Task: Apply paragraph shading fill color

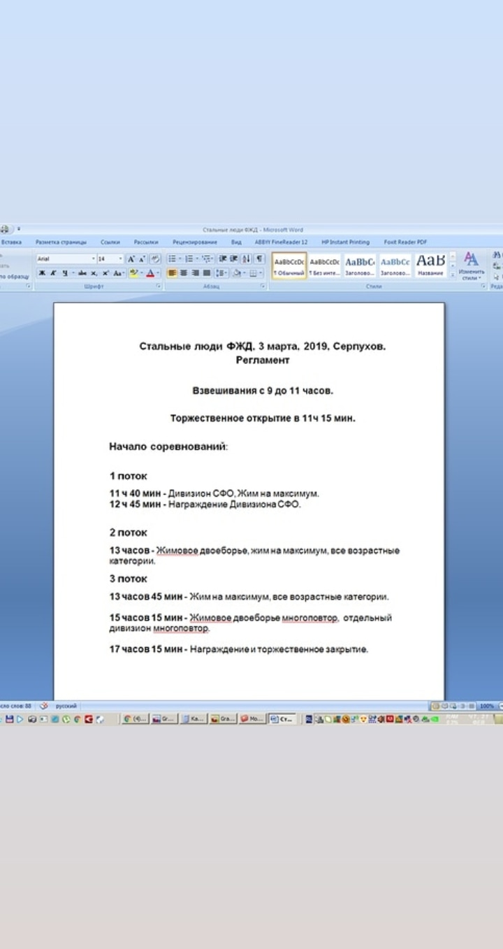Action: 237,273
